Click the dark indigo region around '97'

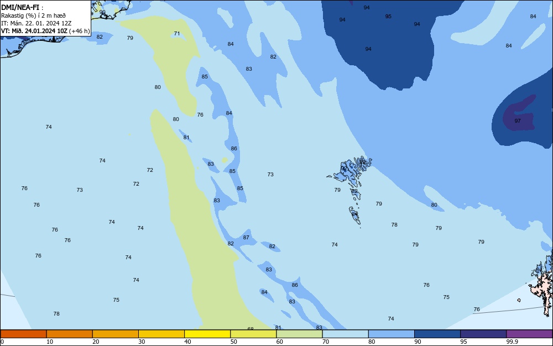pos(519,113)
